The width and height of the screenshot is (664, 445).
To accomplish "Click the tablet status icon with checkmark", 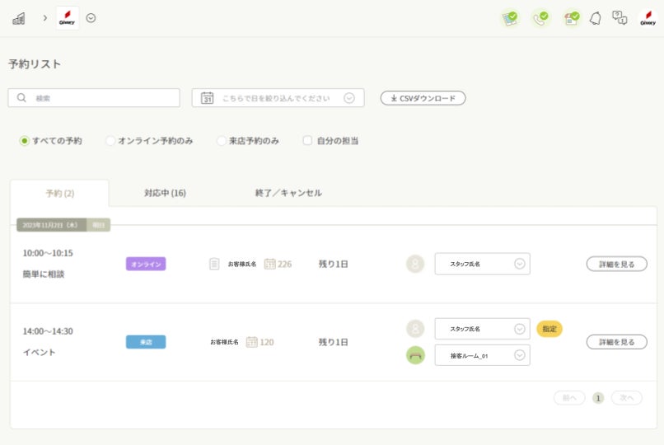I will (x=511, y=18).
